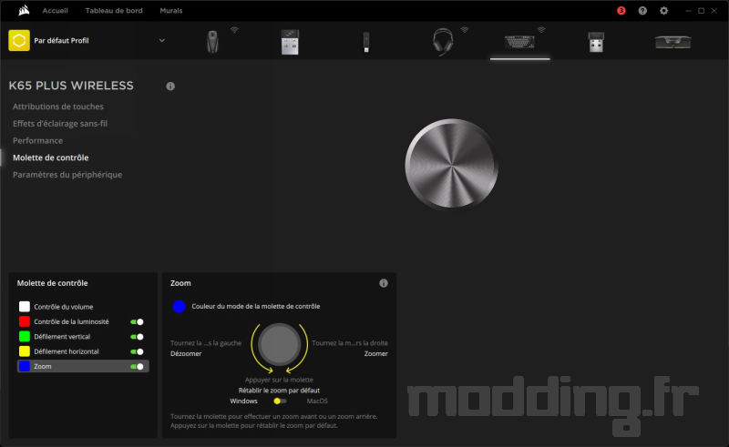Click the Zoomer right-turn action
The image size is (729, 447).
(375, 353)
